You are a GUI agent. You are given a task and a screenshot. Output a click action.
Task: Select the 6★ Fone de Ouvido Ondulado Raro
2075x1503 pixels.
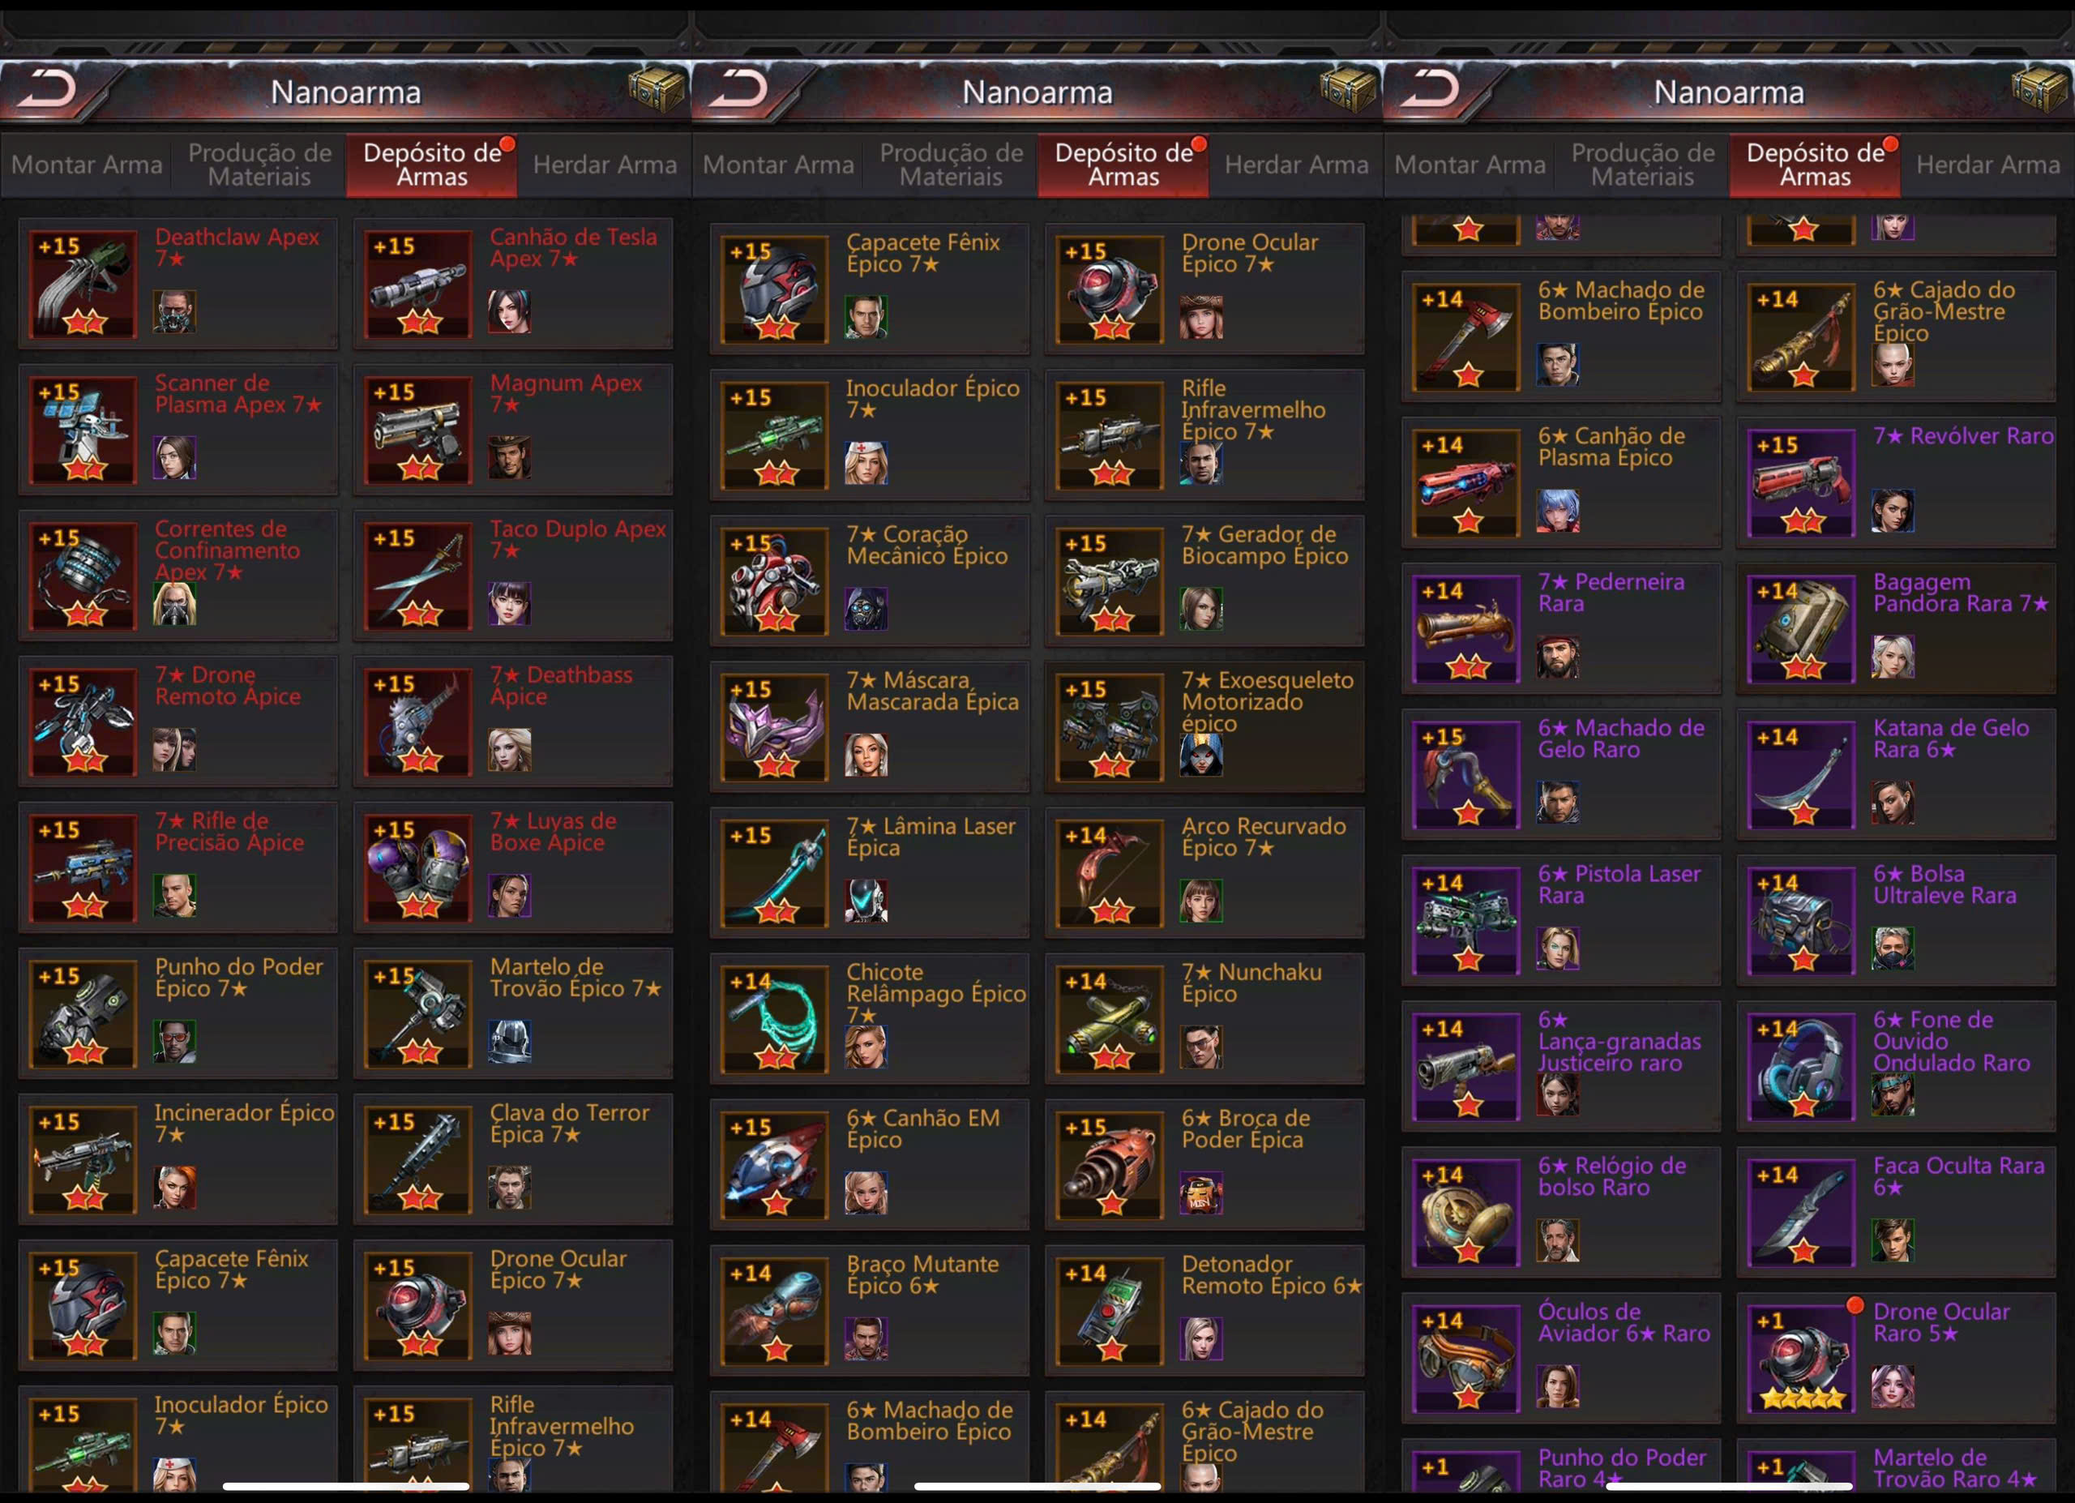coord(1896,1067)
